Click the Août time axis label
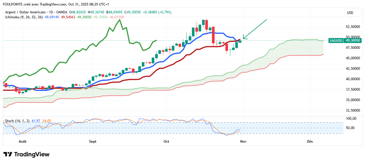366x163 pixels. 23,141
